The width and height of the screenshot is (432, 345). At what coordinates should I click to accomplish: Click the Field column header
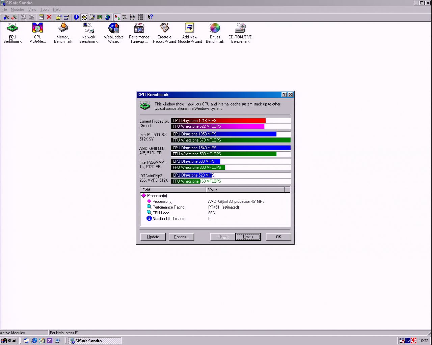tap(173, 190)
